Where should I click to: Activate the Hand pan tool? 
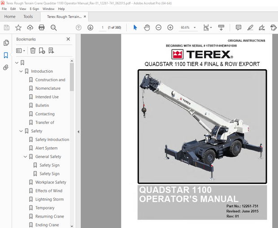(147, 27)
